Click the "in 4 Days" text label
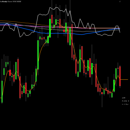Screen dimensions: 130x130 [125, 104]
